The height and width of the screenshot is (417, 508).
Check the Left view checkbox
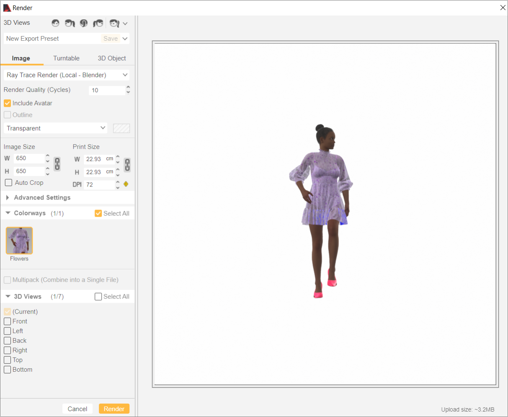(7, 331)
